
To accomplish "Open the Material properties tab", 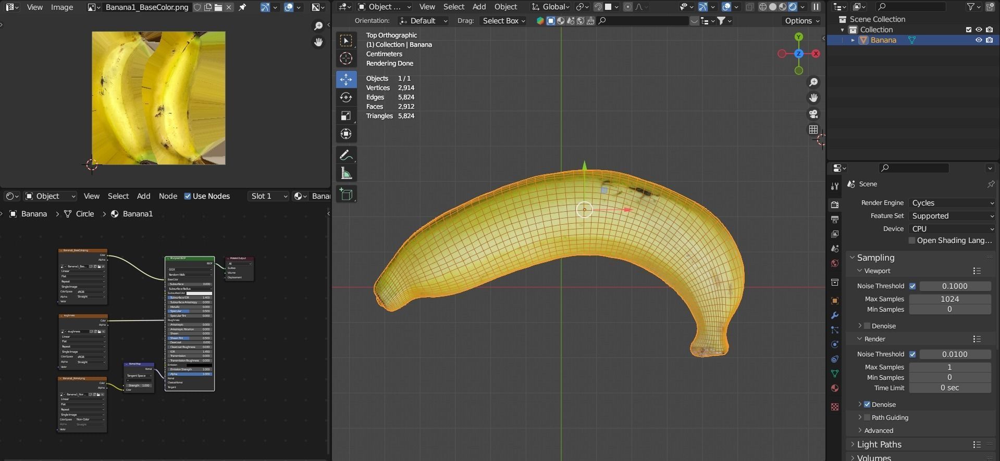I will (835, 388).
